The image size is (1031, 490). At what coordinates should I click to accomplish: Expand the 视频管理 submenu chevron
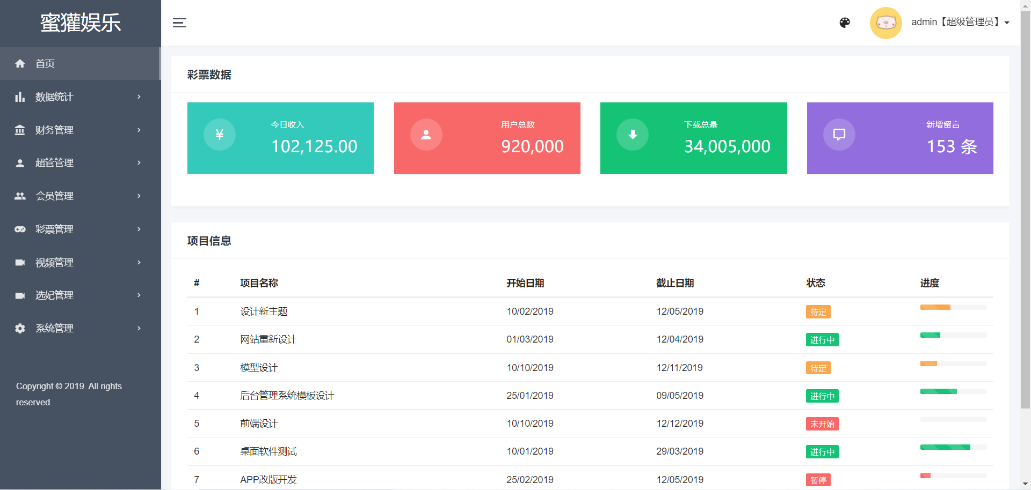(x=139, y=263)
